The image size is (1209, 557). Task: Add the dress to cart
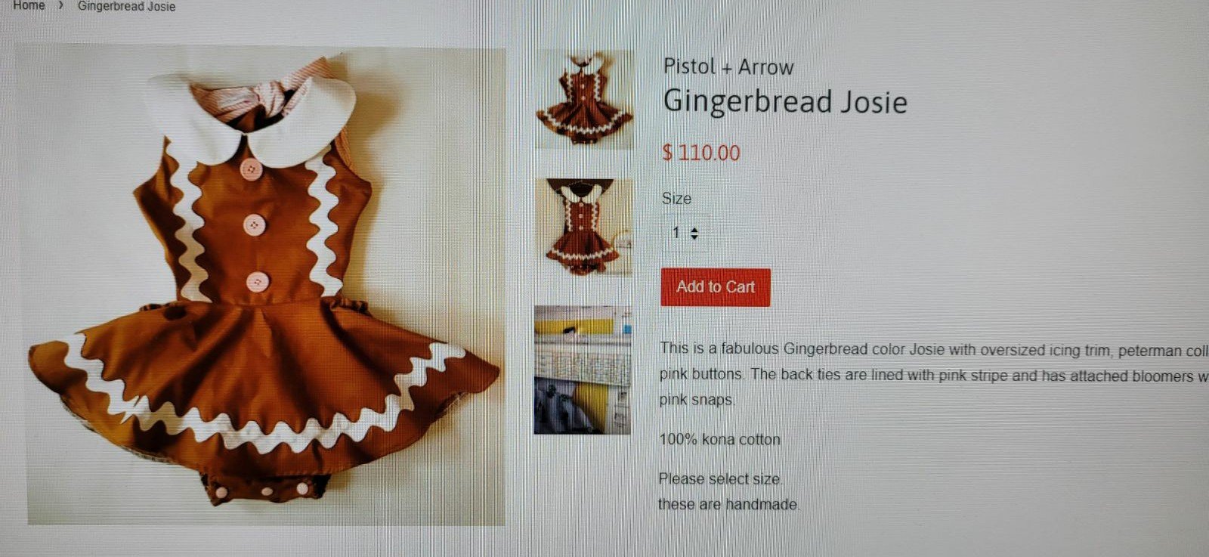(x=716, y=287)
